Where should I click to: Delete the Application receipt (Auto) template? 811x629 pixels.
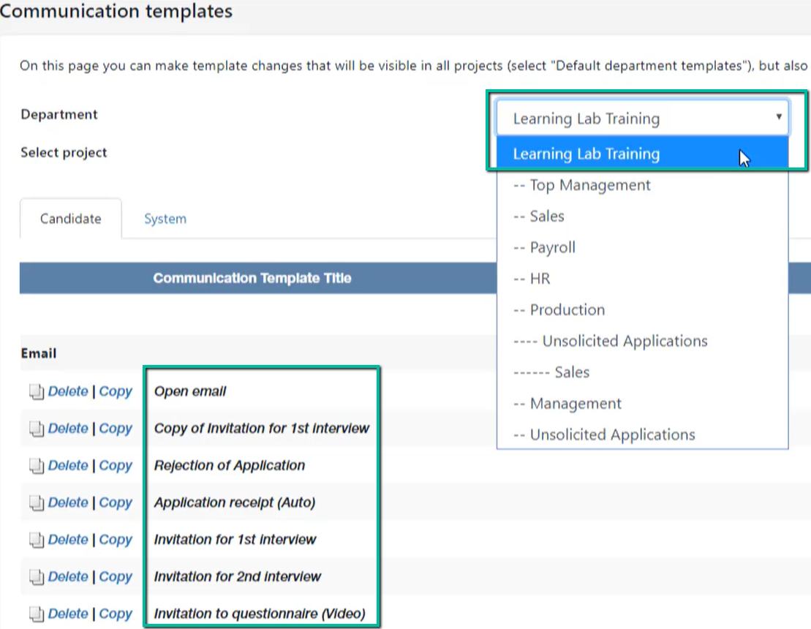[68, 502]
